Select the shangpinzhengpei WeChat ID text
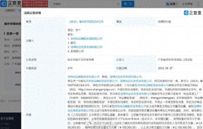Viewport: 203px width, 129px height. (x=163, y=98)
